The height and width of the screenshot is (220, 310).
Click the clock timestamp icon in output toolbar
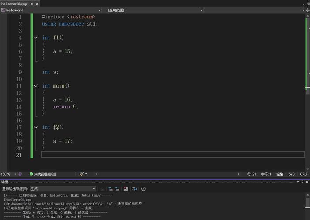click(x=143, y=189)
